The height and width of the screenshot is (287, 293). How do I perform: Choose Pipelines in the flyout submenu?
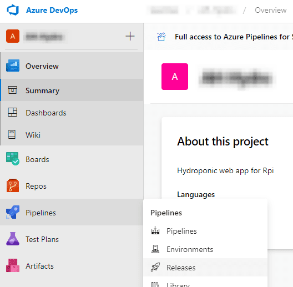[205, 231]
